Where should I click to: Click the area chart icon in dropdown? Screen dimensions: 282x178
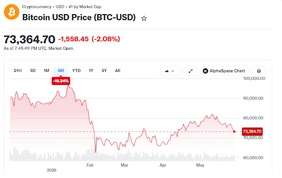click(167, 71)
